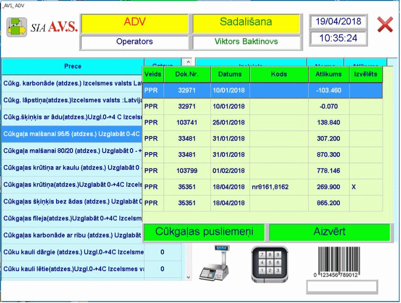This screenshot has width=401, height=303.
Task: Select document 103741 dated 25/01/2018
Action: click(262, 123)
